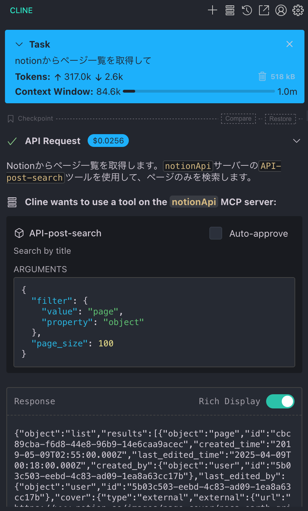Turn off the Rich Display toggle

(280, 401)
